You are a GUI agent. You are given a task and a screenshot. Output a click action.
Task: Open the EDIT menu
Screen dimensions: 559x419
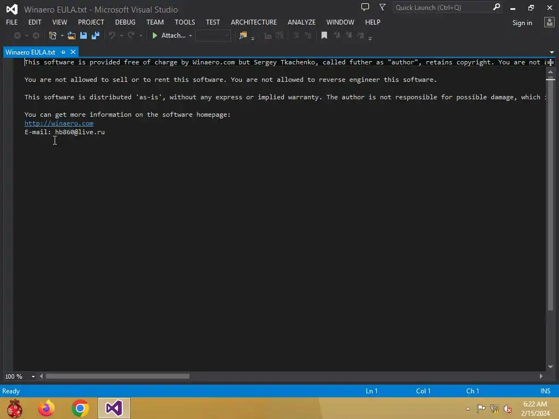point(34,22)
